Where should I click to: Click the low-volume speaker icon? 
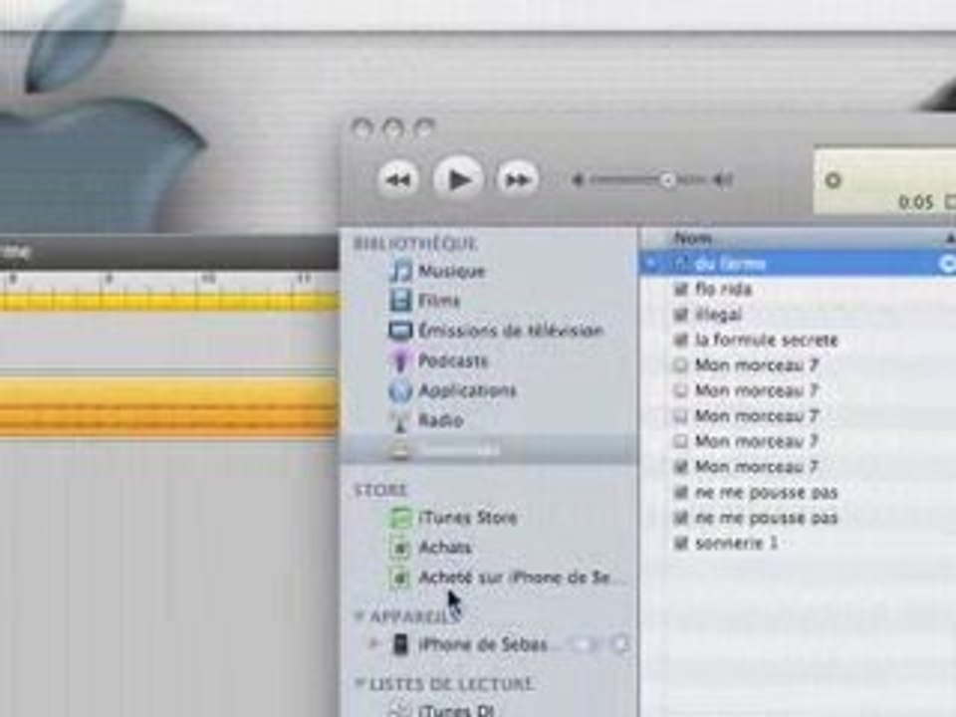coord(577,180)
